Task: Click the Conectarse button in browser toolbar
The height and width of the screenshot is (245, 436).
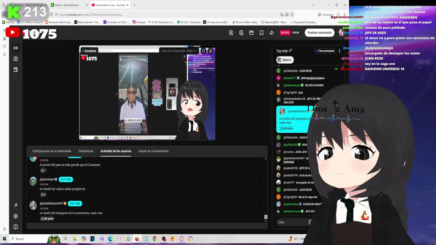Action: tap(326, 15)
